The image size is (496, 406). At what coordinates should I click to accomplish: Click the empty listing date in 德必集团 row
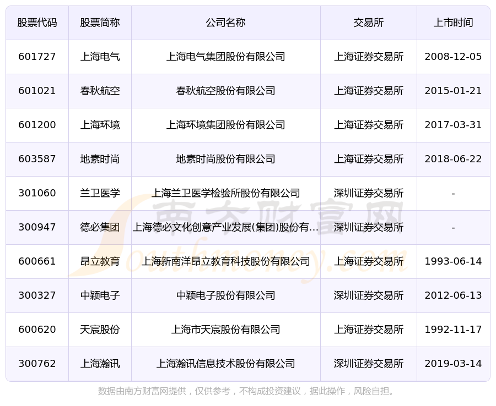point(454,228)
